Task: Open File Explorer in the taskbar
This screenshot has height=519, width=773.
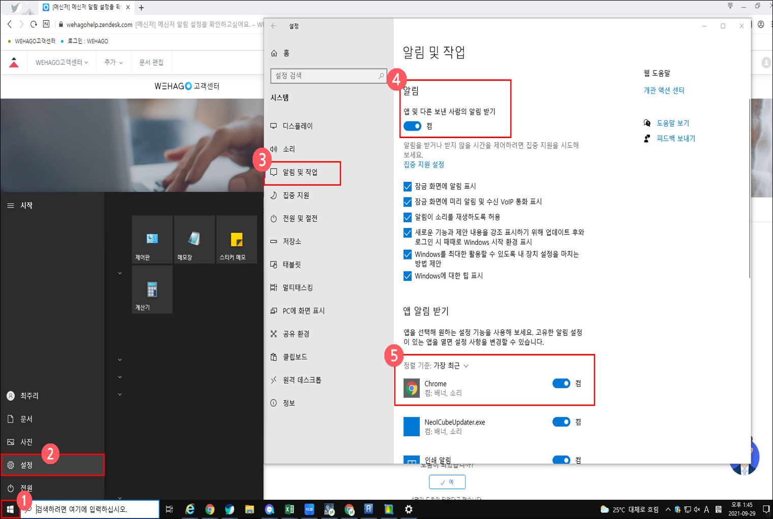Action: click(x=249, y=509)
